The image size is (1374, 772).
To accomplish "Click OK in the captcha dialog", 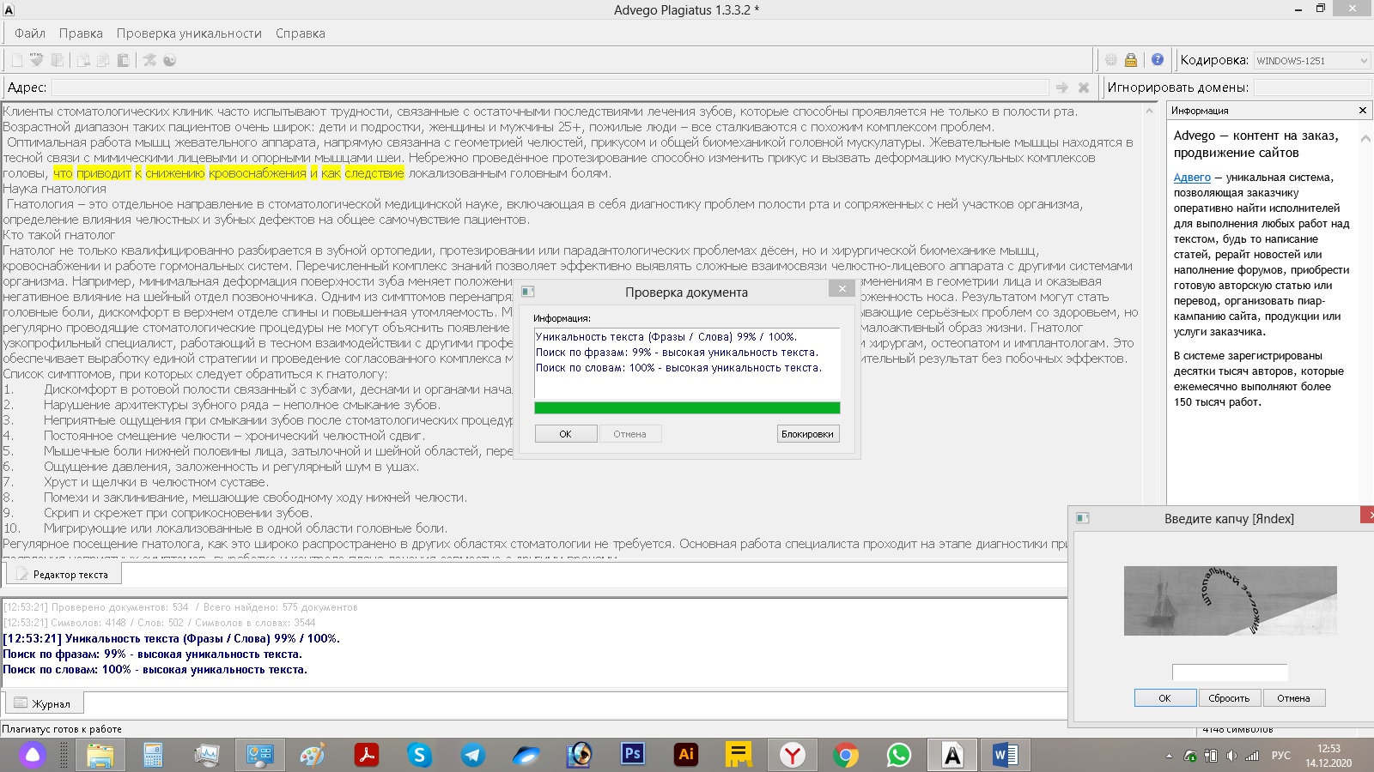I will coord(1164,698).
